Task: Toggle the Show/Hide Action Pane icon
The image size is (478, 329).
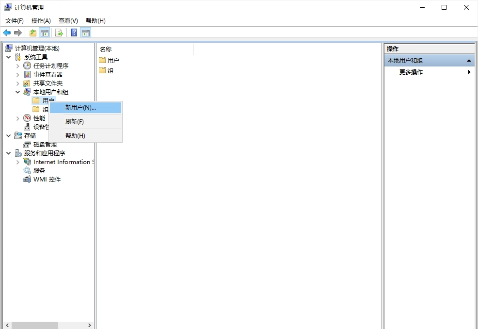Action: coord(86,33)
